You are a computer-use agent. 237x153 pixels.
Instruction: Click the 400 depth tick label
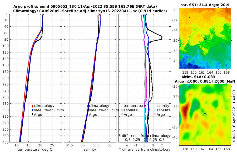coord(6,142)
